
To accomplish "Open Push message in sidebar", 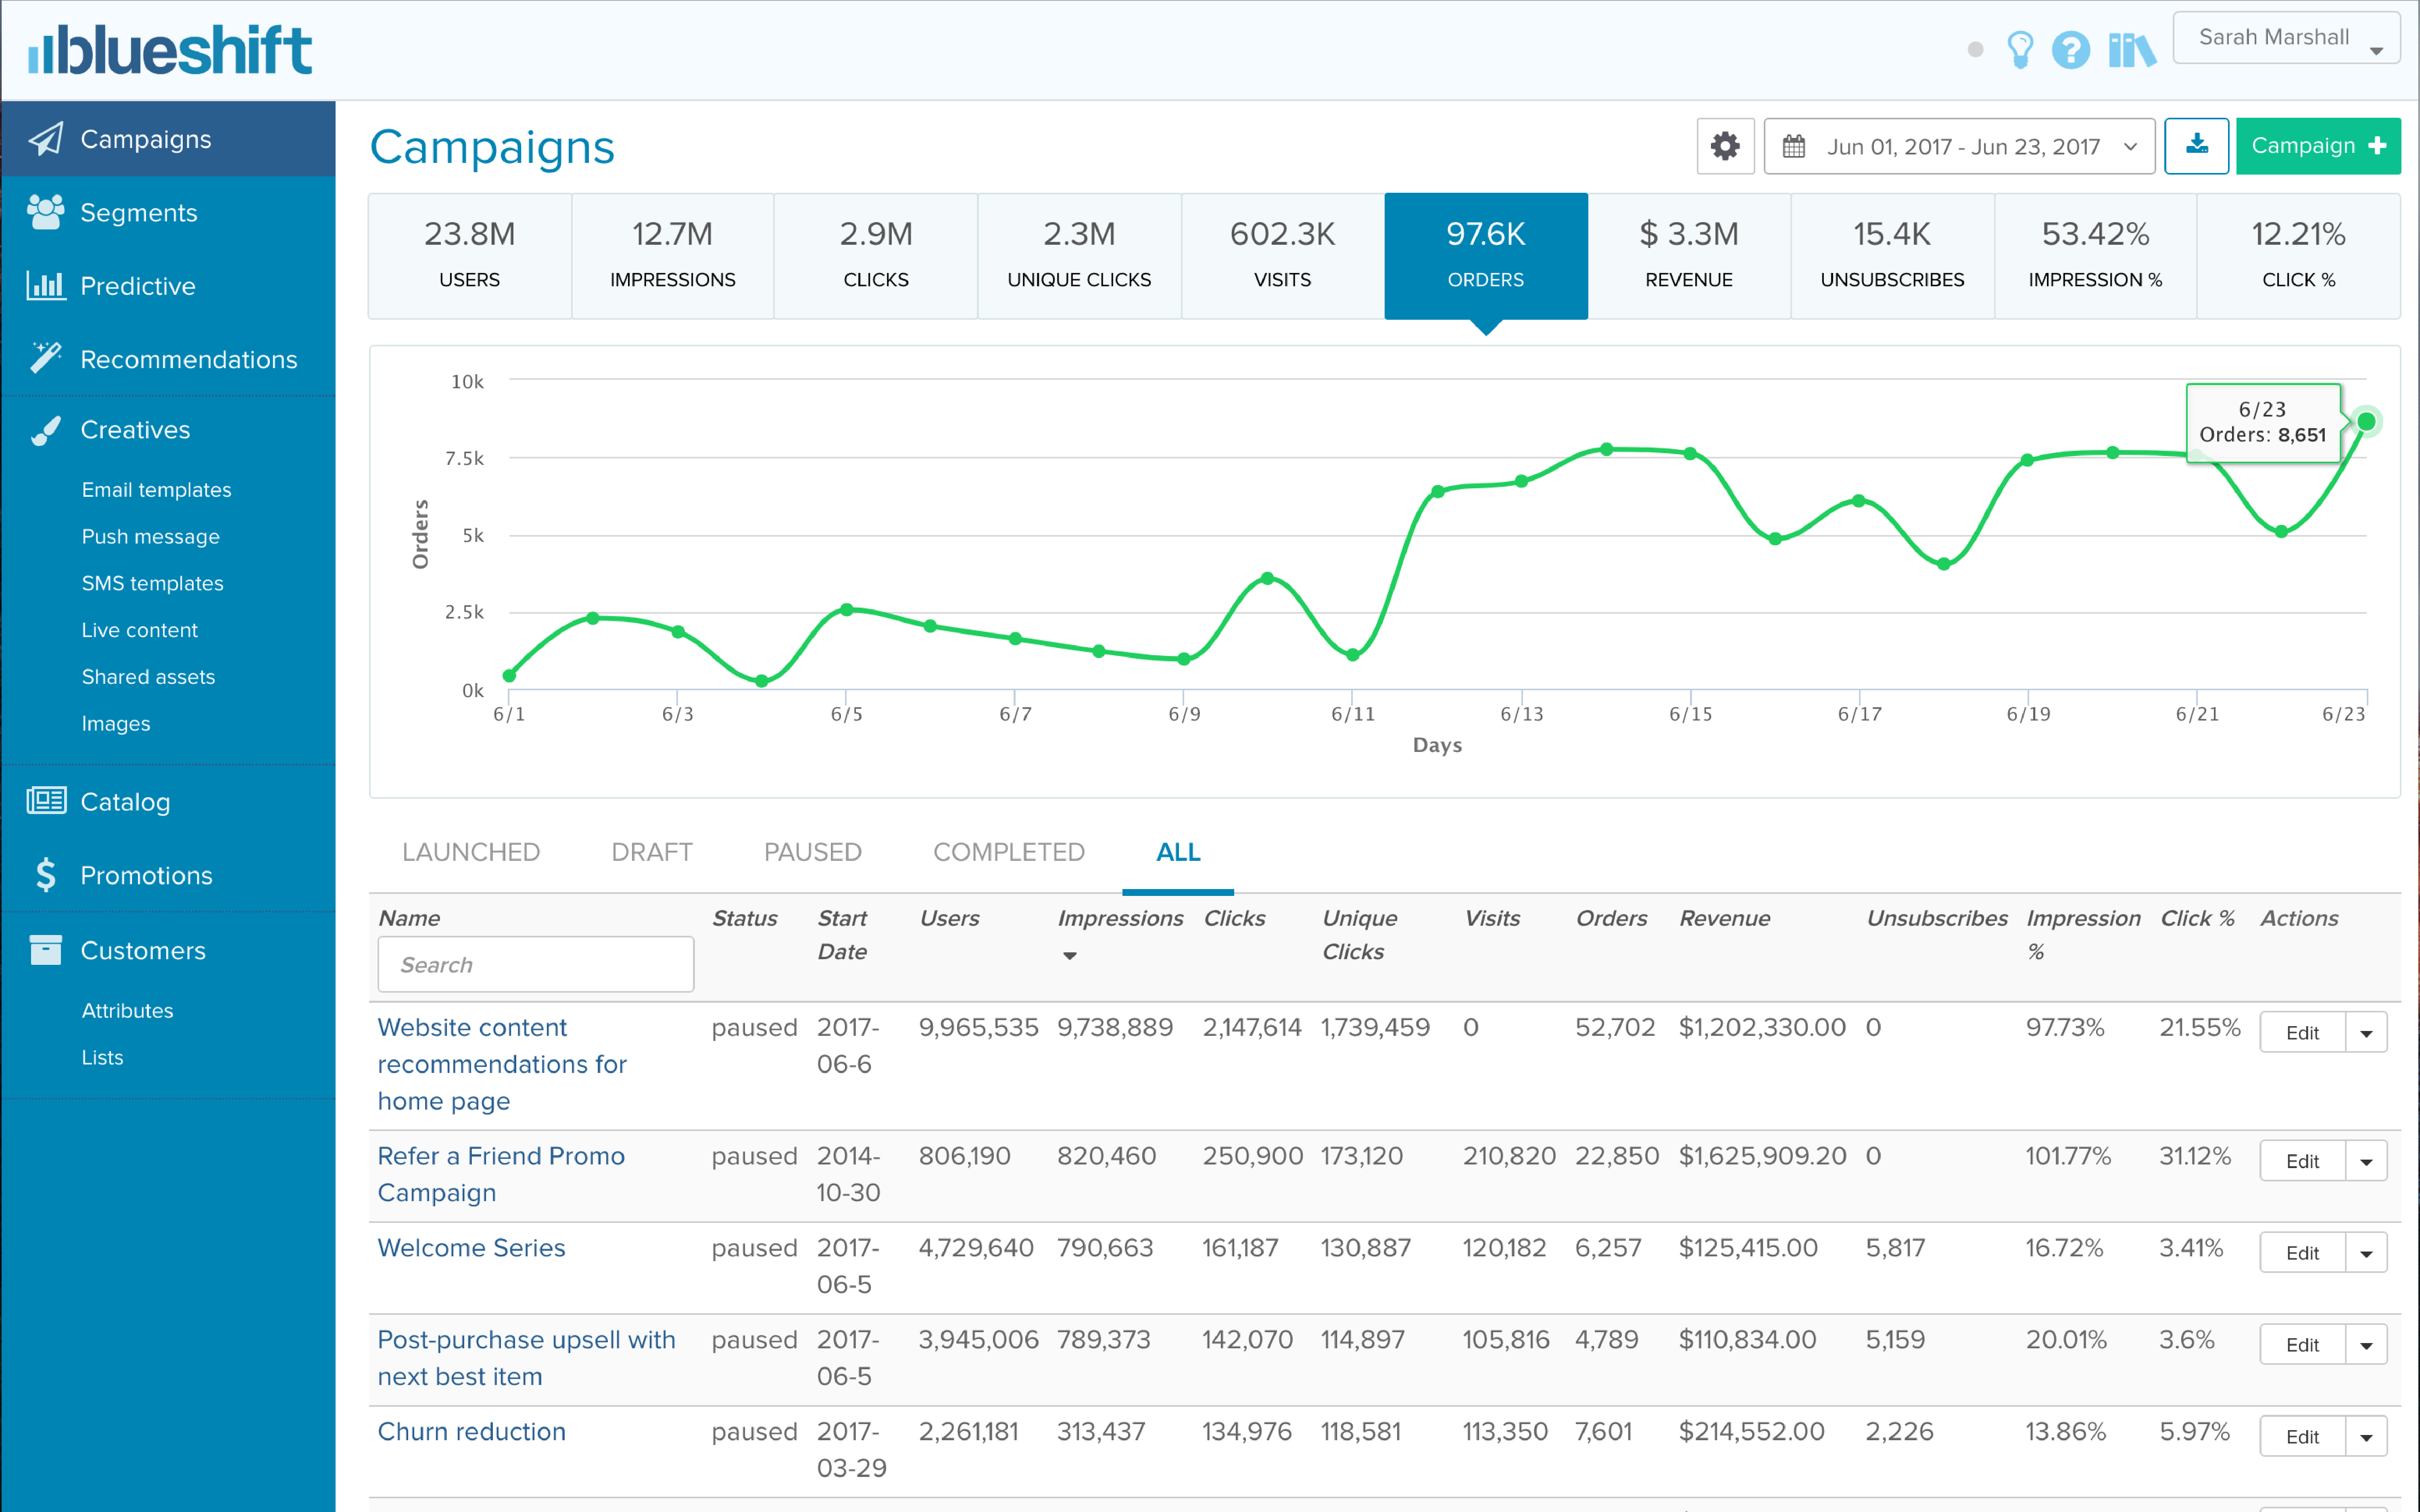I will 150,537.
